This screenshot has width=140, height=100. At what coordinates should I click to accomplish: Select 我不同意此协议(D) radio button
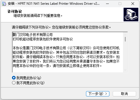14,83
